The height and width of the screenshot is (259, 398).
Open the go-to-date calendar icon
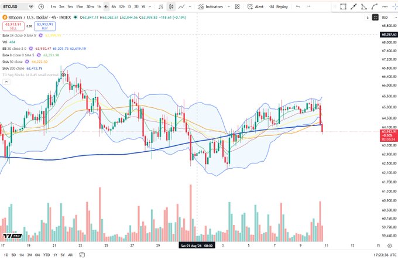(x=82, y=255)
